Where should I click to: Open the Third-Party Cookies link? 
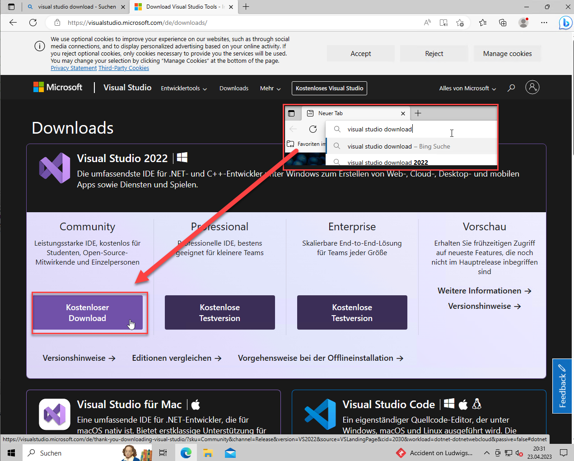point(124,68)
